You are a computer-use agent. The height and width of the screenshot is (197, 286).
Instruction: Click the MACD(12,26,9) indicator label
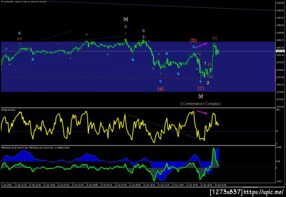(15, 148)
